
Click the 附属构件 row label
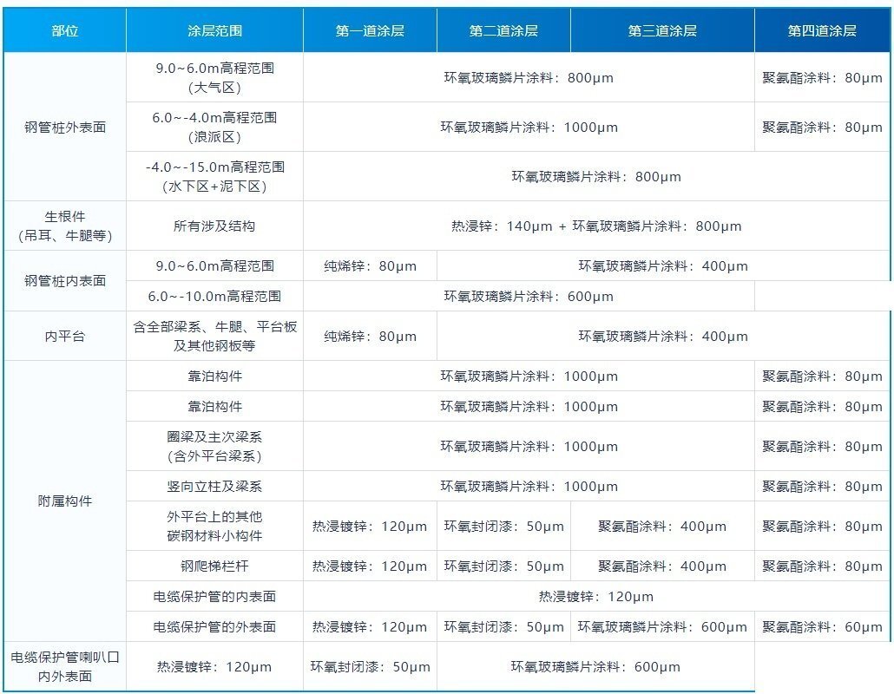tap(65, 501)
